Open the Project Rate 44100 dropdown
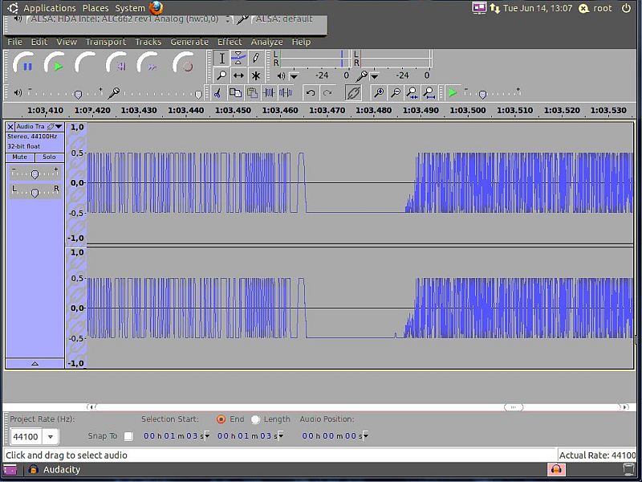This screenshot has width=642, height=482. pos(51,437)
